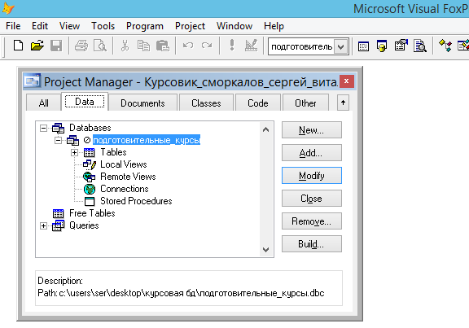Click the tree list scroll up arrow
469x328 pixels.
pyautogui.click(x=265, y=129)
